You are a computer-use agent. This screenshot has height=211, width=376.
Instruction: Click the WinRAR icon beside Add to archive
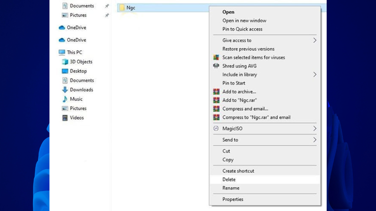tap(216, 91)
